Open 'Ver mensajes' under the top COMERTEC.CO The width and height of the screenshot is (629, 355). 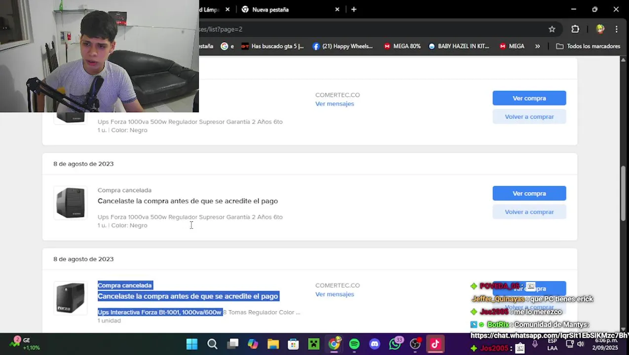coord(334,104)
